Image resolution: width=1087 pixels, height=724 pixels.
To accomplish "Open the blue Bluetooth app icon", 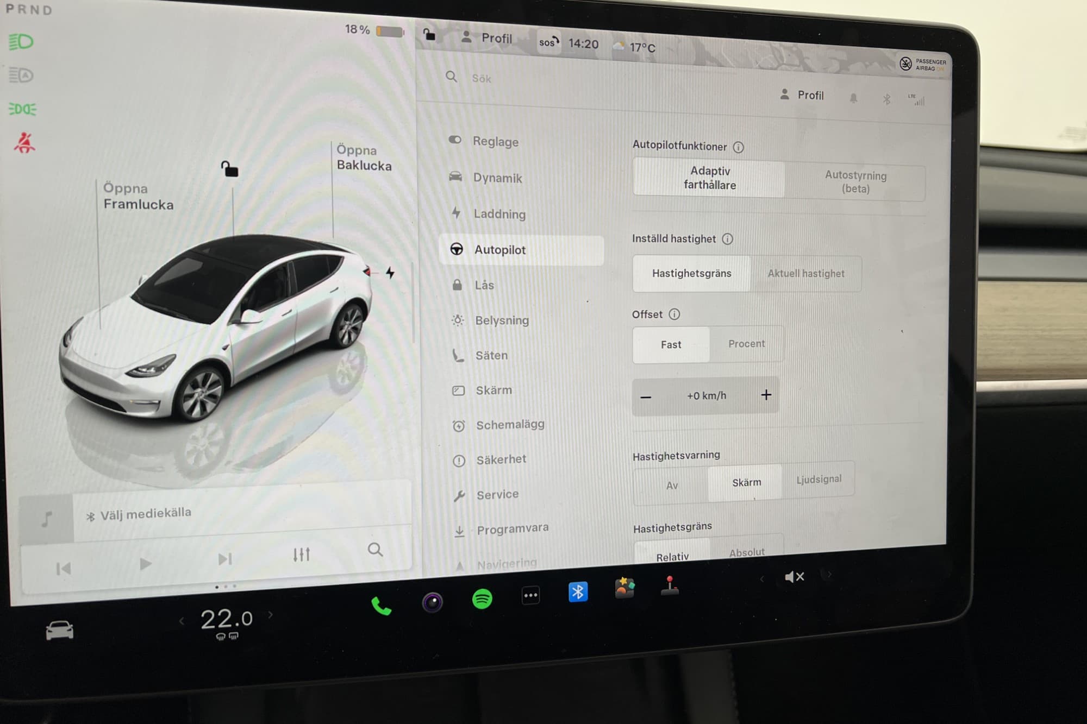I will 578,591.
